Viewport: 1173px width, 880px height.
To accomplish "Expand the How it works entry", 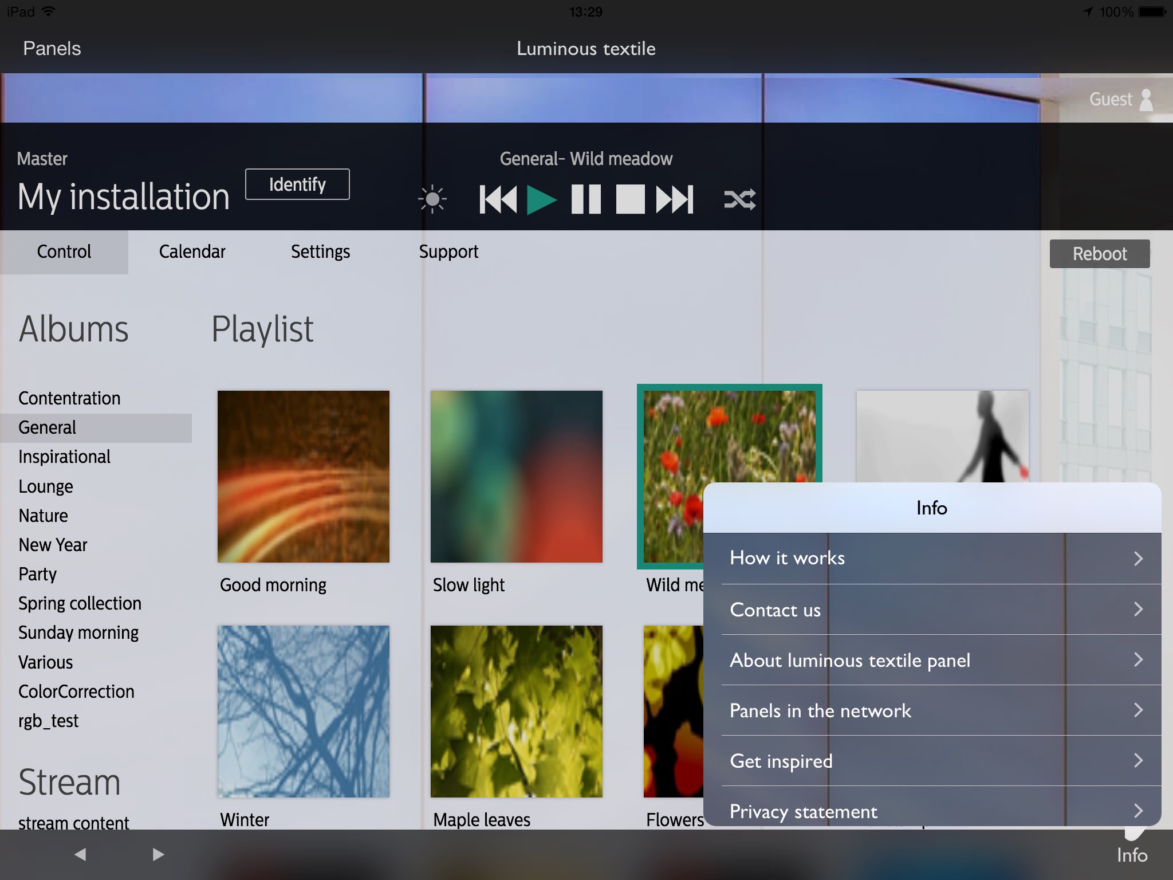I will click(932, 558).
